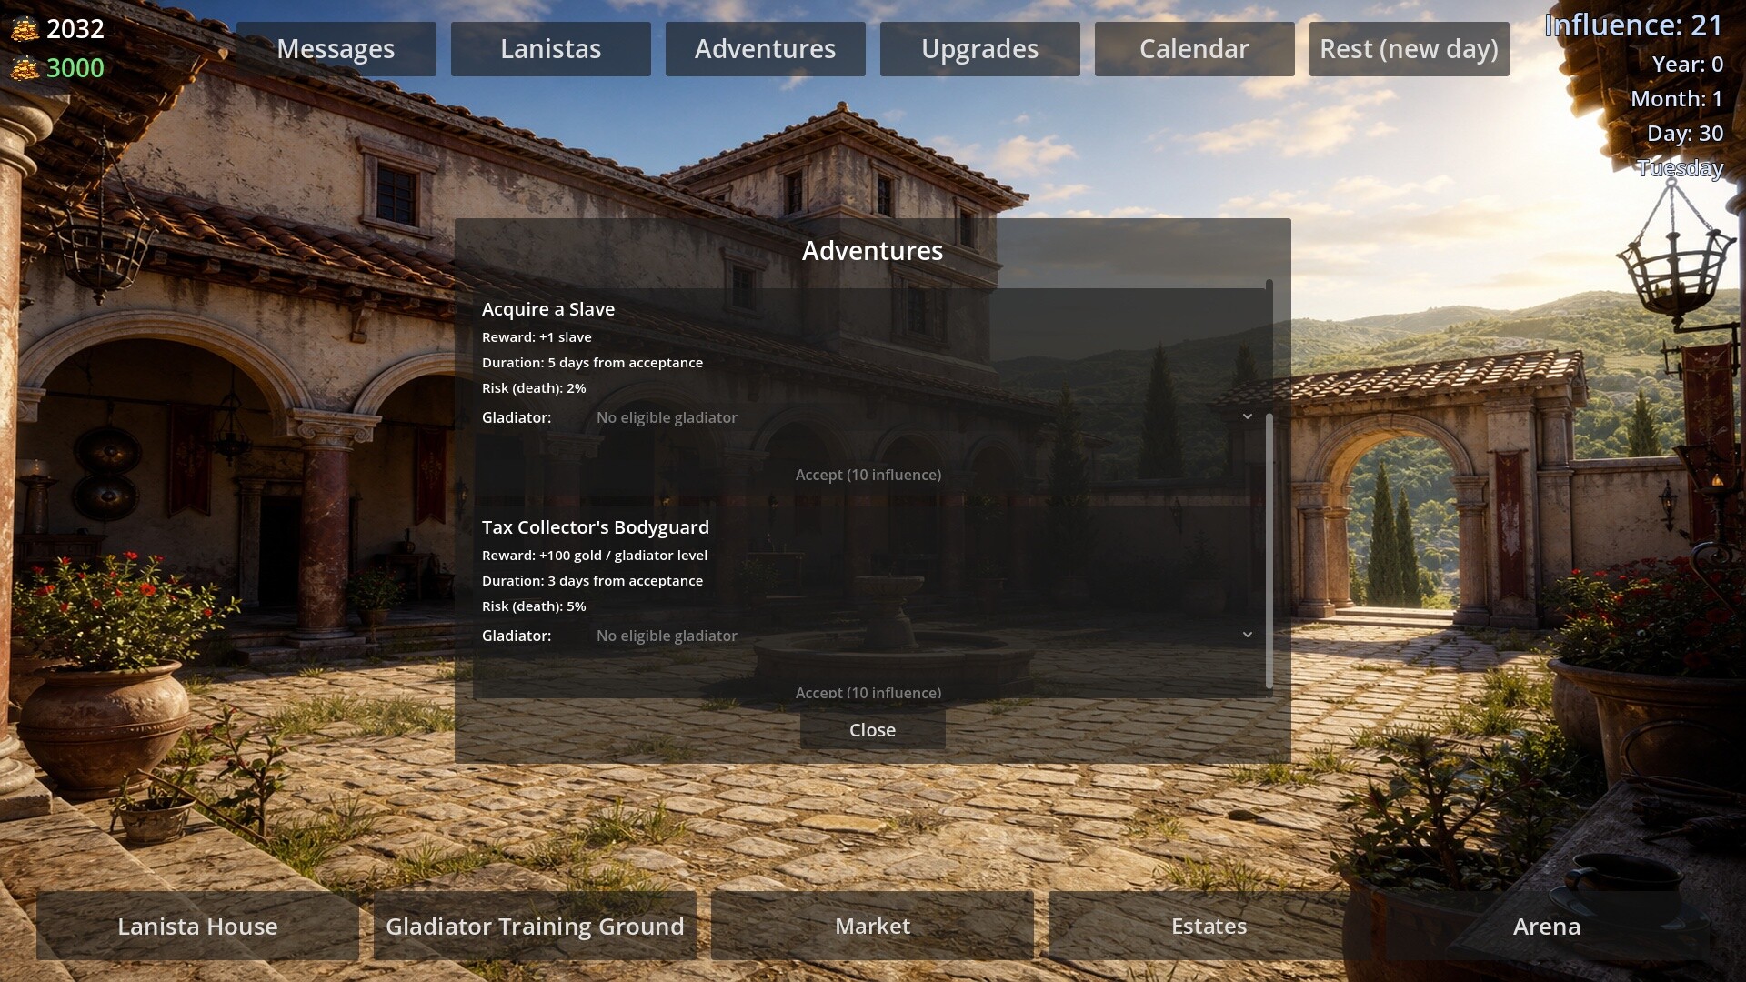Click the Influence: 21 counter
The height and width of the screenshot is (982, 1746).
click(x=1633, y=25)
